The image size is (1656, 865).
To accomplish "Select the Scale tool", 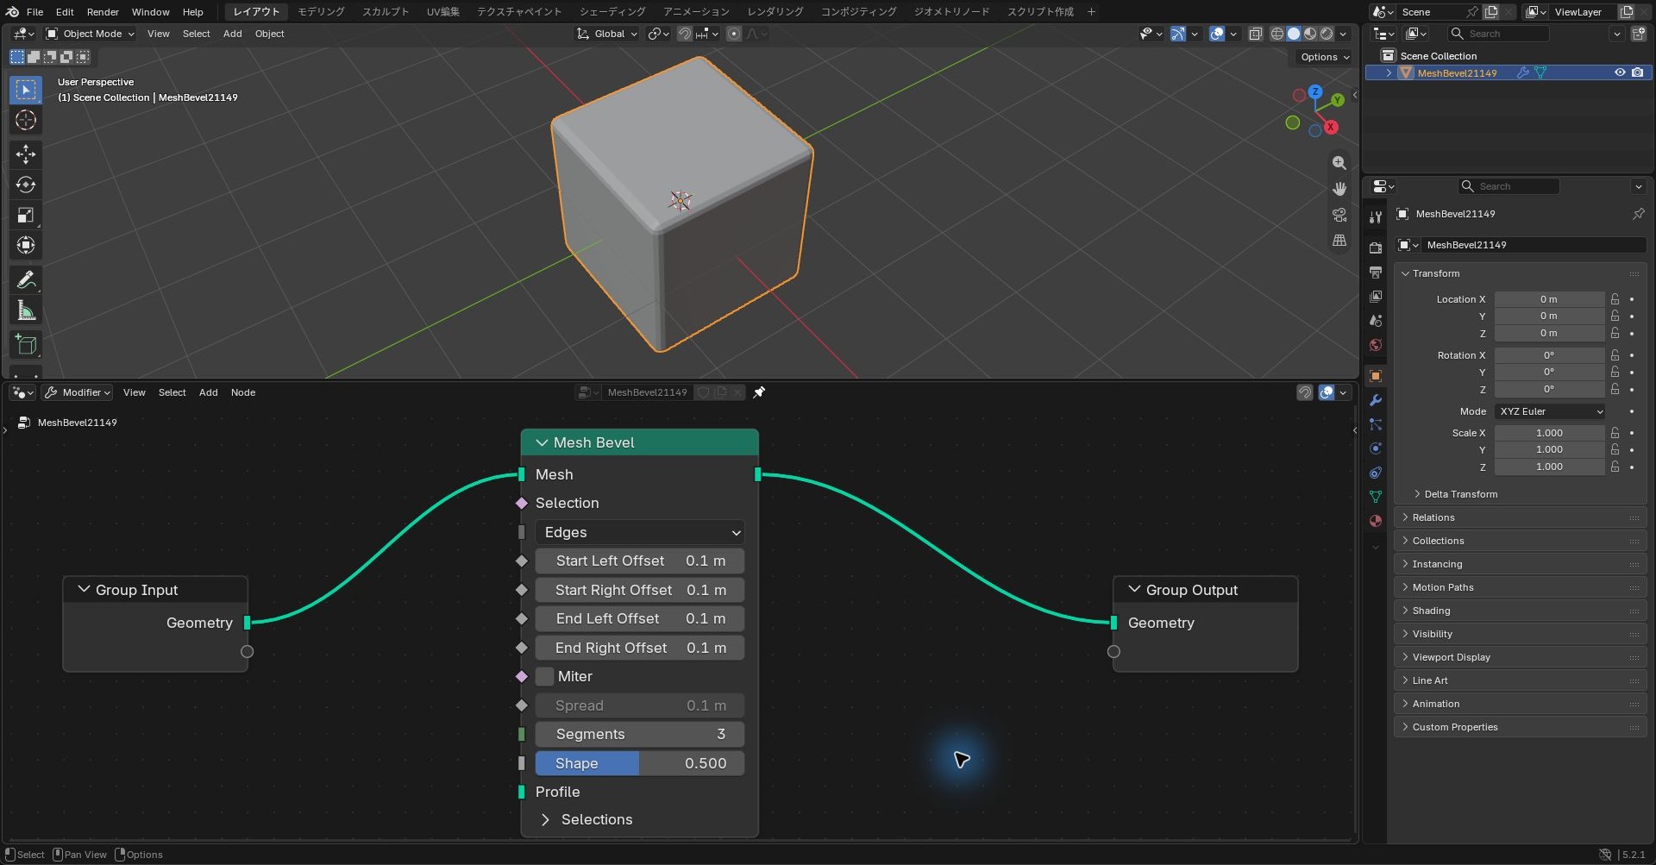I will click(x=26, y=215).
